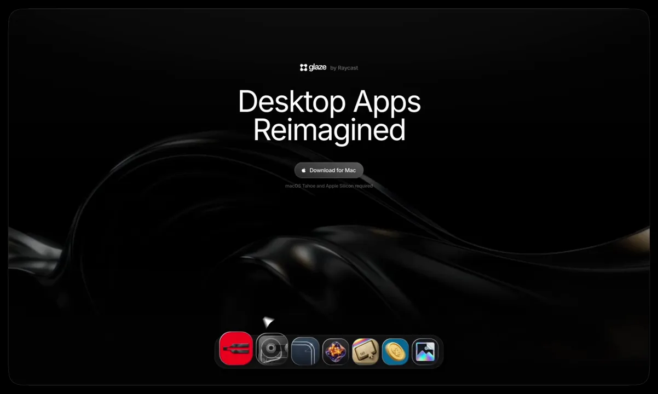The image size is (658, 394).
Task: Click the "macOS Tahoe and Apple Silicon required" note
Action: pyautogui.click(x=329, y=186)
